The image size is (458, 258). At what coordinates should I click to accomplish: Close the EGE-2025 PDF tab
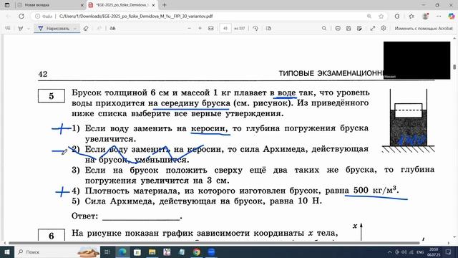[x=153, y=5]
